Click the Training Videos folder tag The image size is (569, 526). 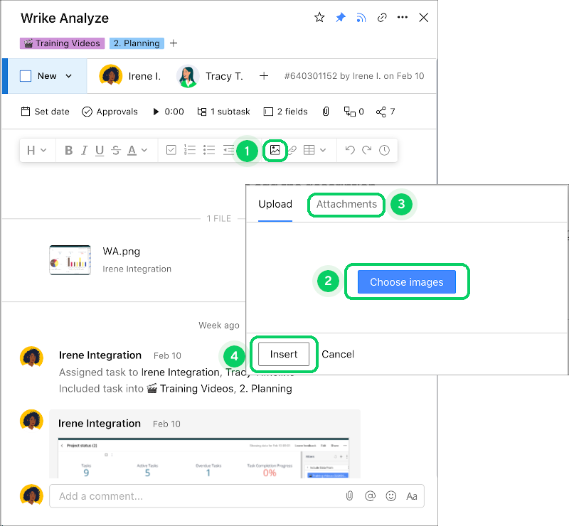point(62,43)
